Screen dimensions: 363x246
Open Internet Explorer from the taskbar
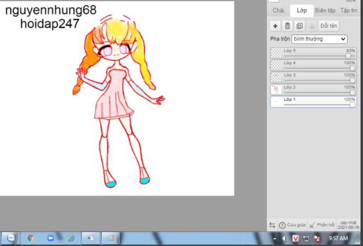coord(71,238)
